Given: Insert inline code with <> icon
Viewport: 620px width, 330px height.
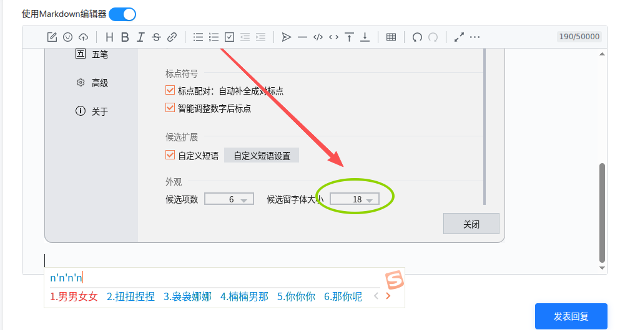Looking at the screenshot, I should point(333,37).
